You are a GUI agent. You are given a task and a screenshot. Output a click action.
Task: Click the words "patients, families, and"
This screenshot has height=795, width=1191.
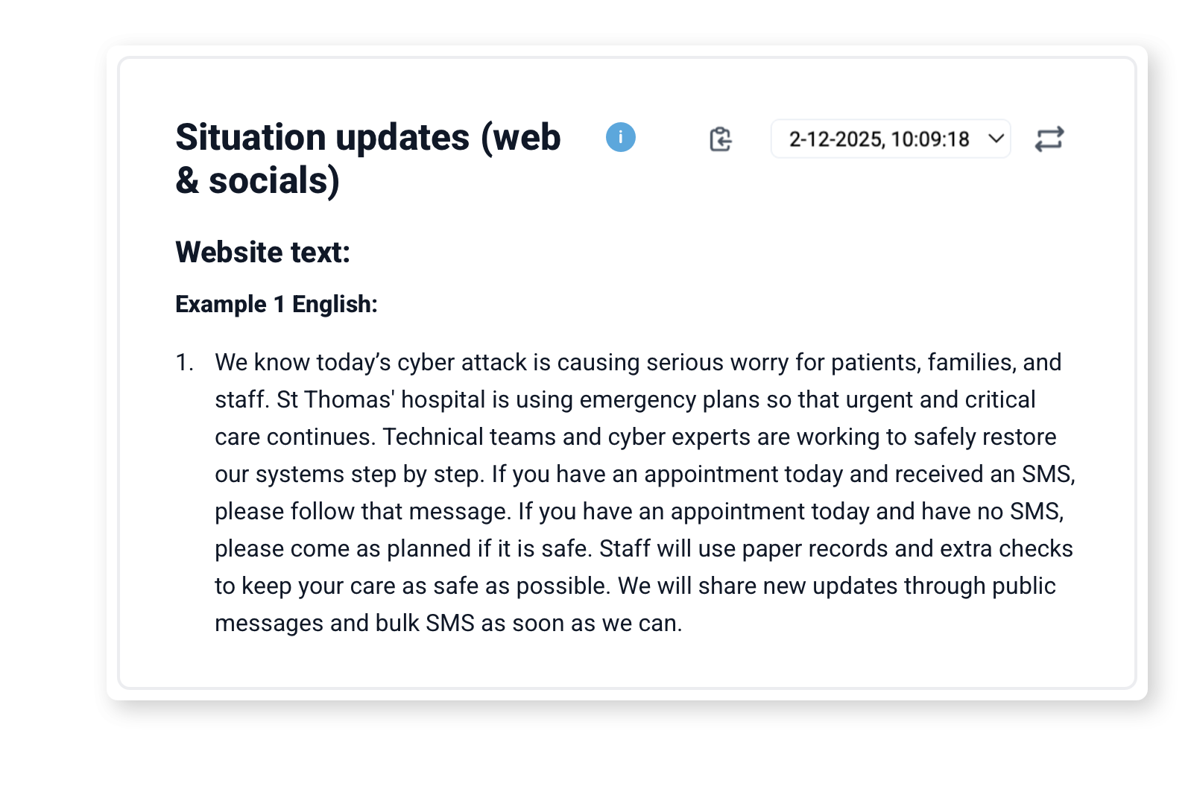pyautogui.click(x=946, y=362)
